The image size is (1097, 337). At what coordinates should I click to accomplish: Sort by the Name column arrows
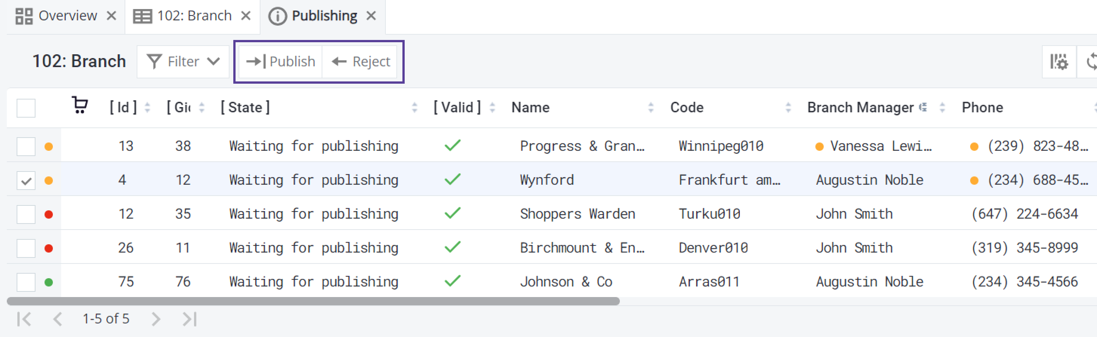click(x=651, y=108)
